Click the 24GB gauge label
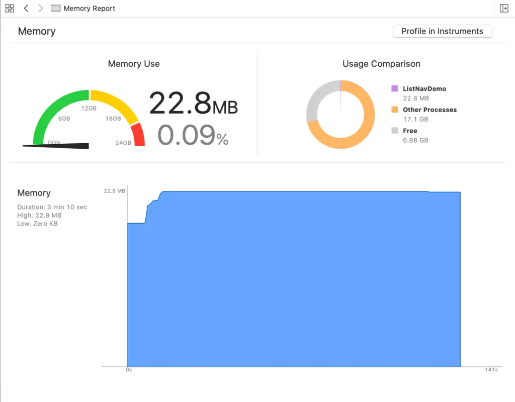 click(x=123, y=143)
